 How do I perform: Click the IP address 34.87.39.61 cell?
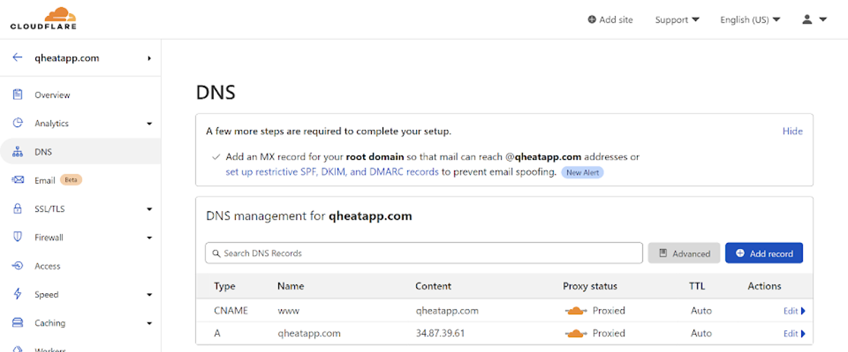coord(440,333)
